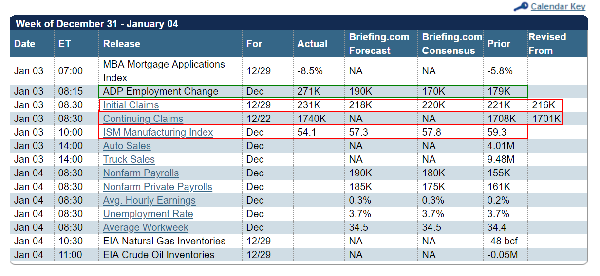Click the Continuing Claims actual value 1740K

[x=312, y=119]
